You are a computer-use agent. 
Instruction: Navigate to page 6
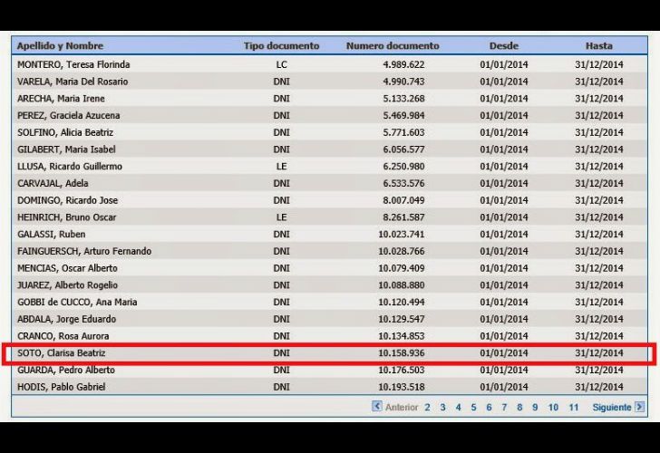[x=489, y=407]
